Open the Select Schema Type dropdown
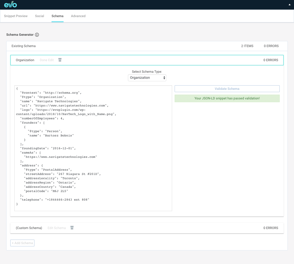Screen dimensions: 294x264 [x=147, y=78]
